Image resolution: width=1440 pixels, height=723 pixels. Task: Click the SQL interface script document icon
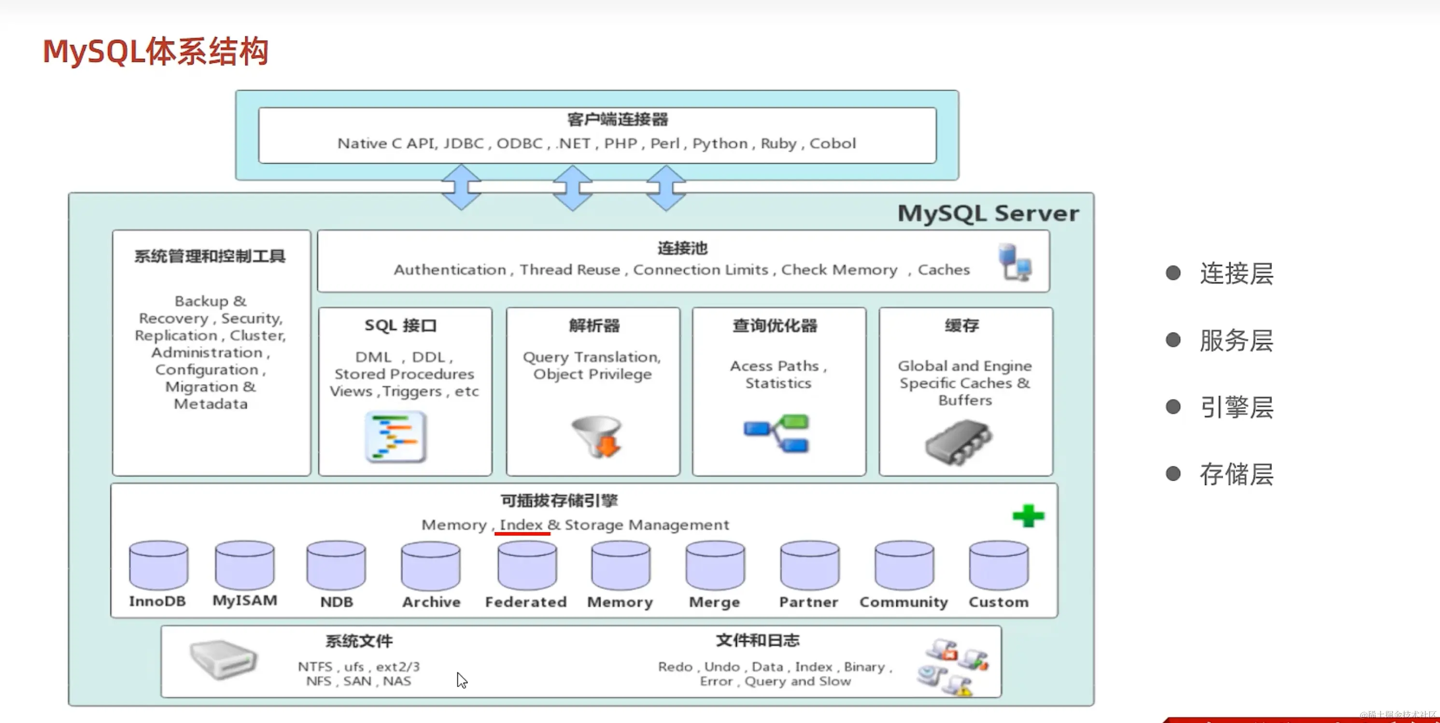pyautogui.click(x=396, y=436)
